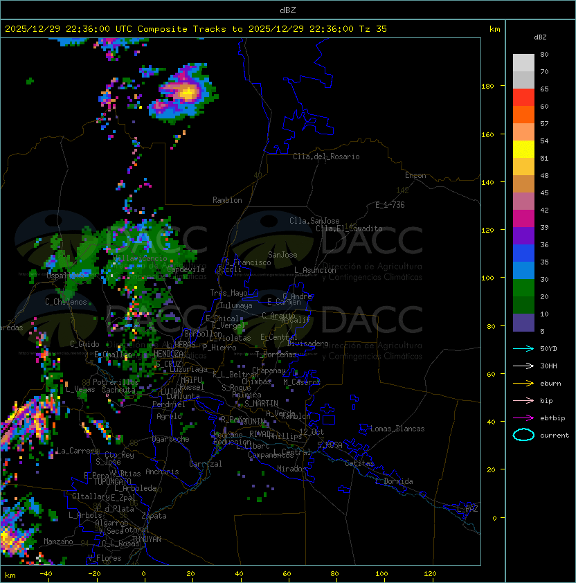
Task: Click the Lomas_Blancas map label
Action: (397, 429)
